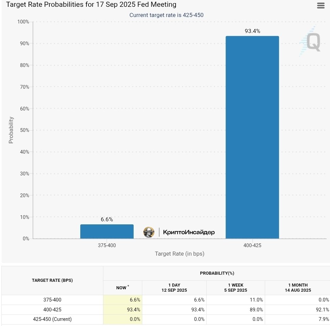Click the 1 DAY 12 SEP 2025 header
330x326 pixels.
coord(174,288)
